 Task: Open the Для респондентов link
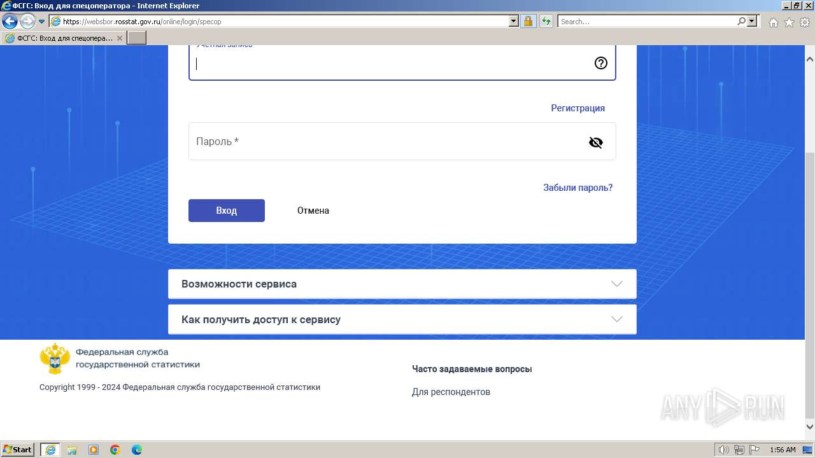point(451,392)
